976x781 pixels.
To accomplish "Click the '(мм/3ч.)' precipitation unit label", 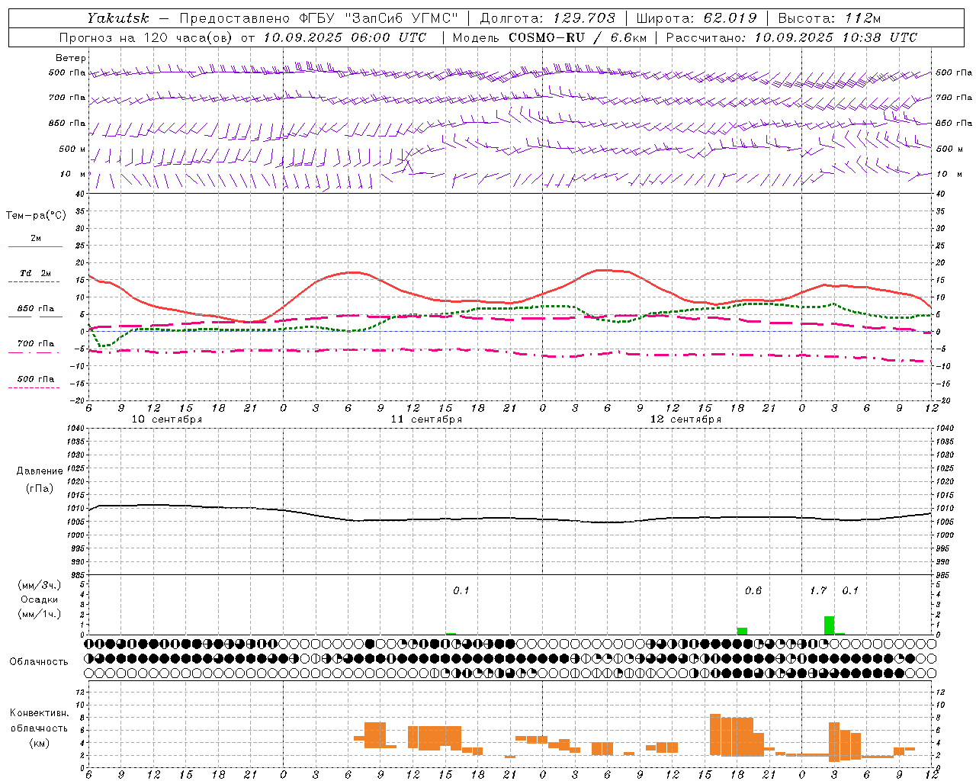I will point(40,586).
